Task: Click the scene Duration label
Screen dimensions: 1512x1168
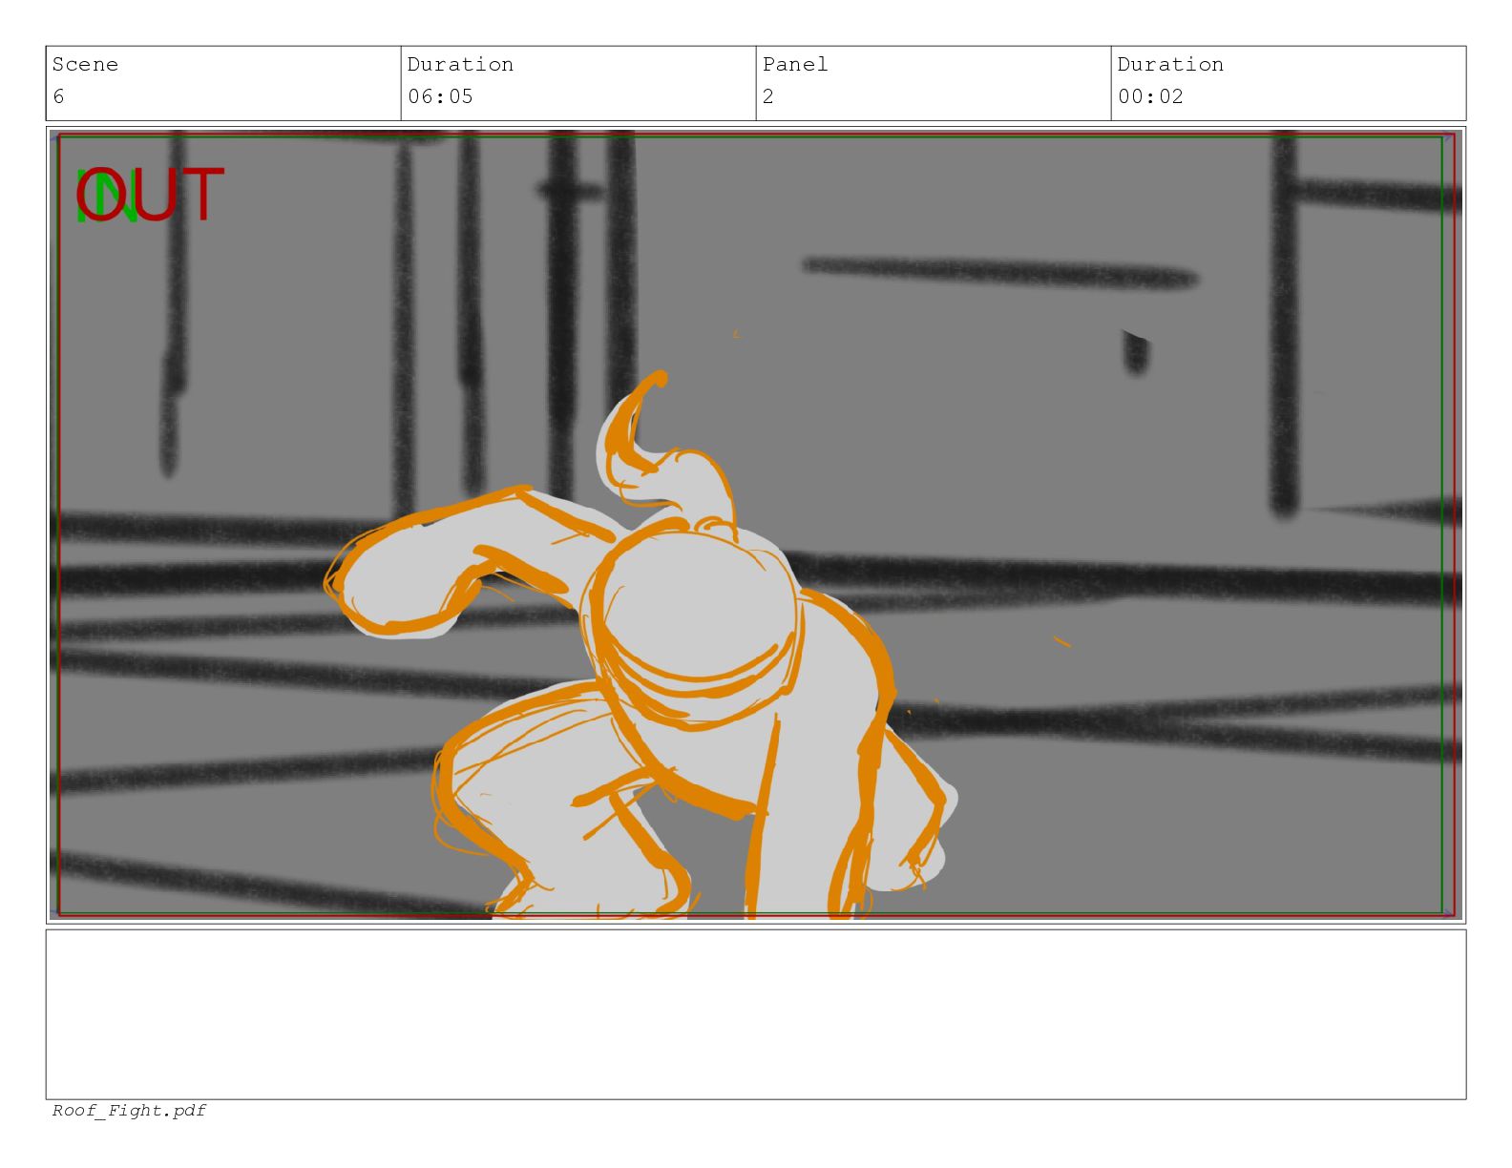Action: click(460, 65)
